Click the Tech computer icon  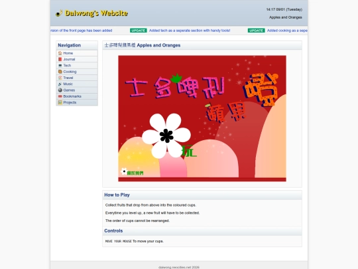(60, 65)
